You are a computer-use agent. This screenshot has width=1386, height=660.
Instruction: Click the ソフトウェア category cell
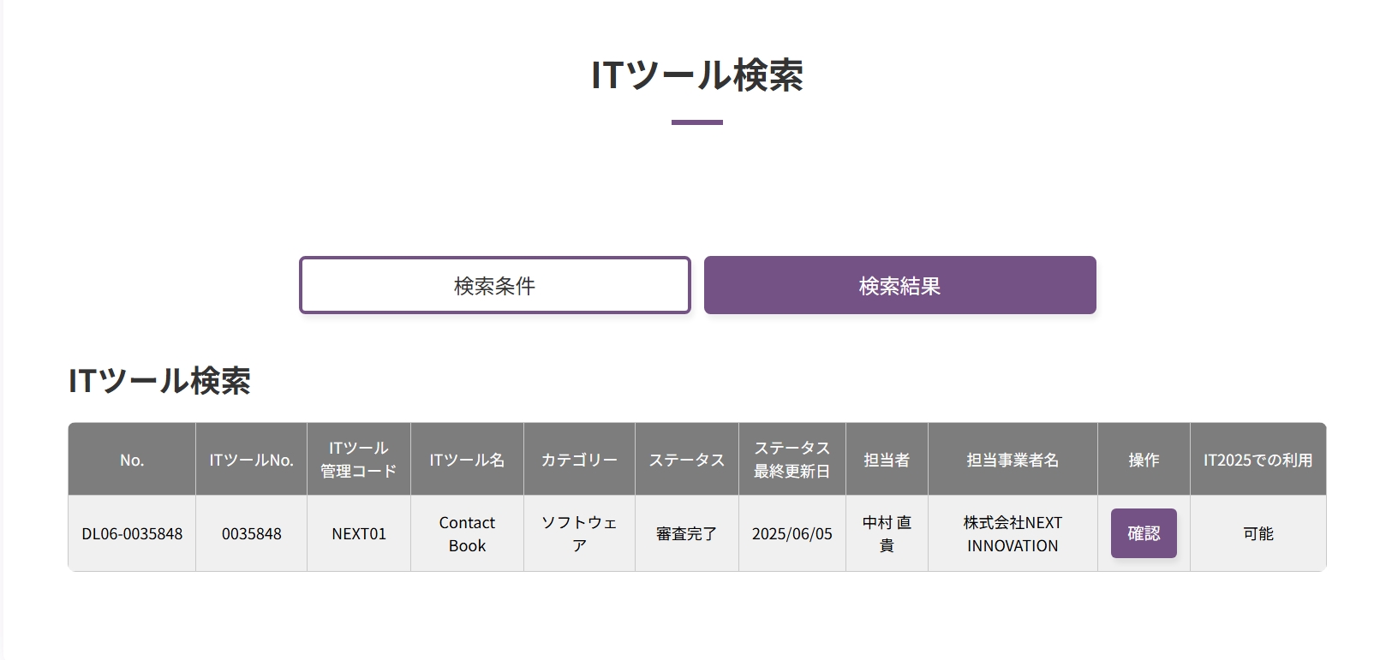[579, 533]
